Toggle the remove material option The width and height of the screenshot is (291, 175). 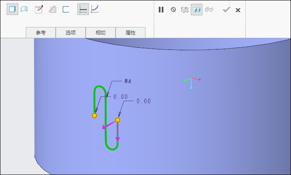point(52,9)
